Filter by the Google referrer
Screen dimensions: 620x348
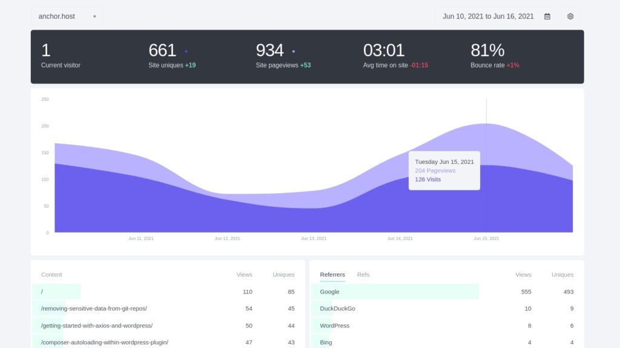pyautogui.click(x=329, y=292)
